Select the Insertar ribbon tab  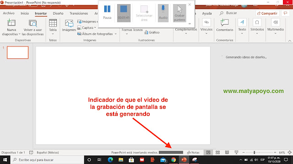click(41, 13)
